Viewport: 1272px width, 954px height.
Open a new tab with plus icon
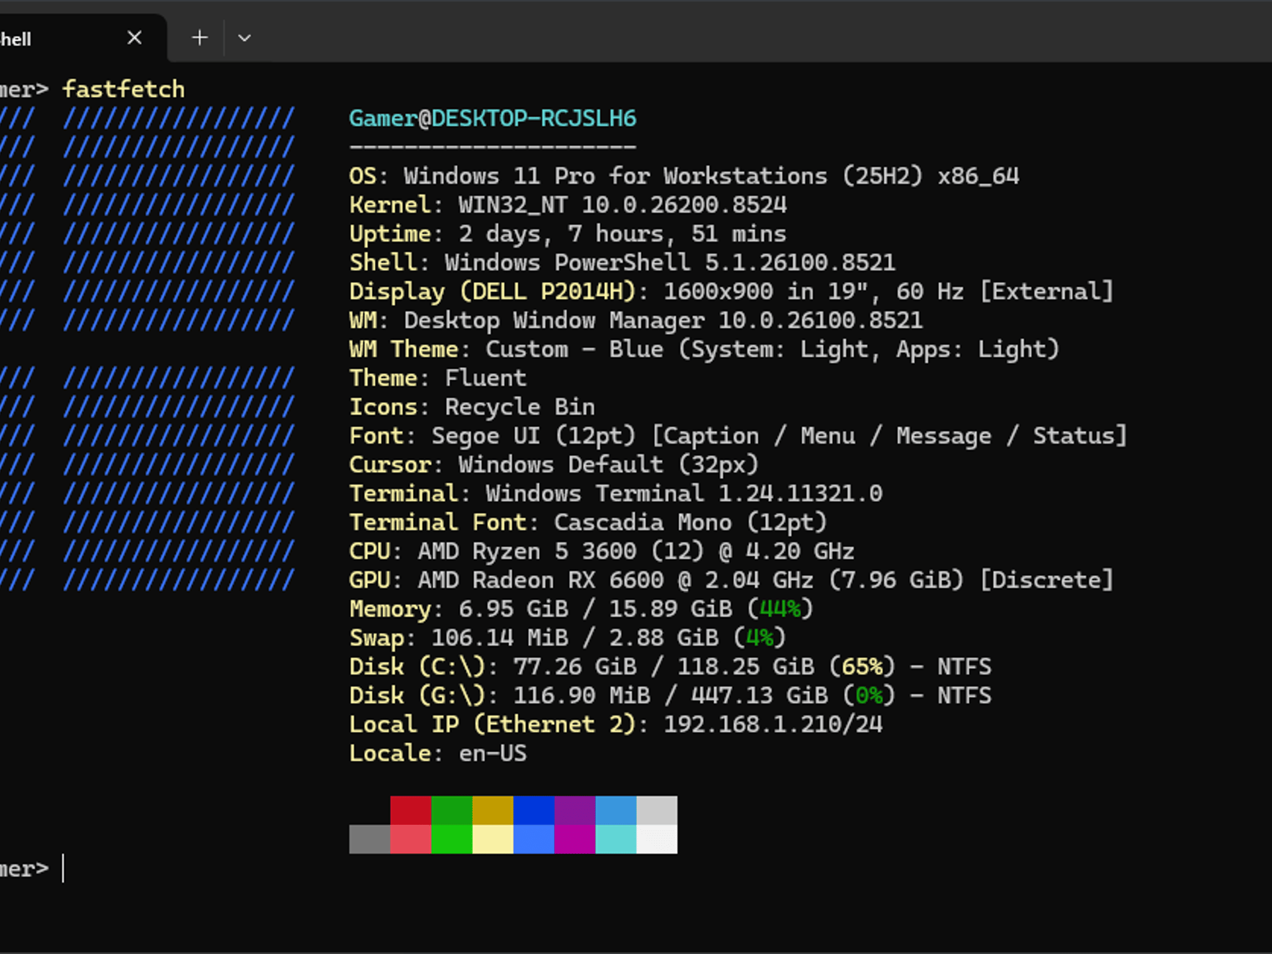click(199, 38)
